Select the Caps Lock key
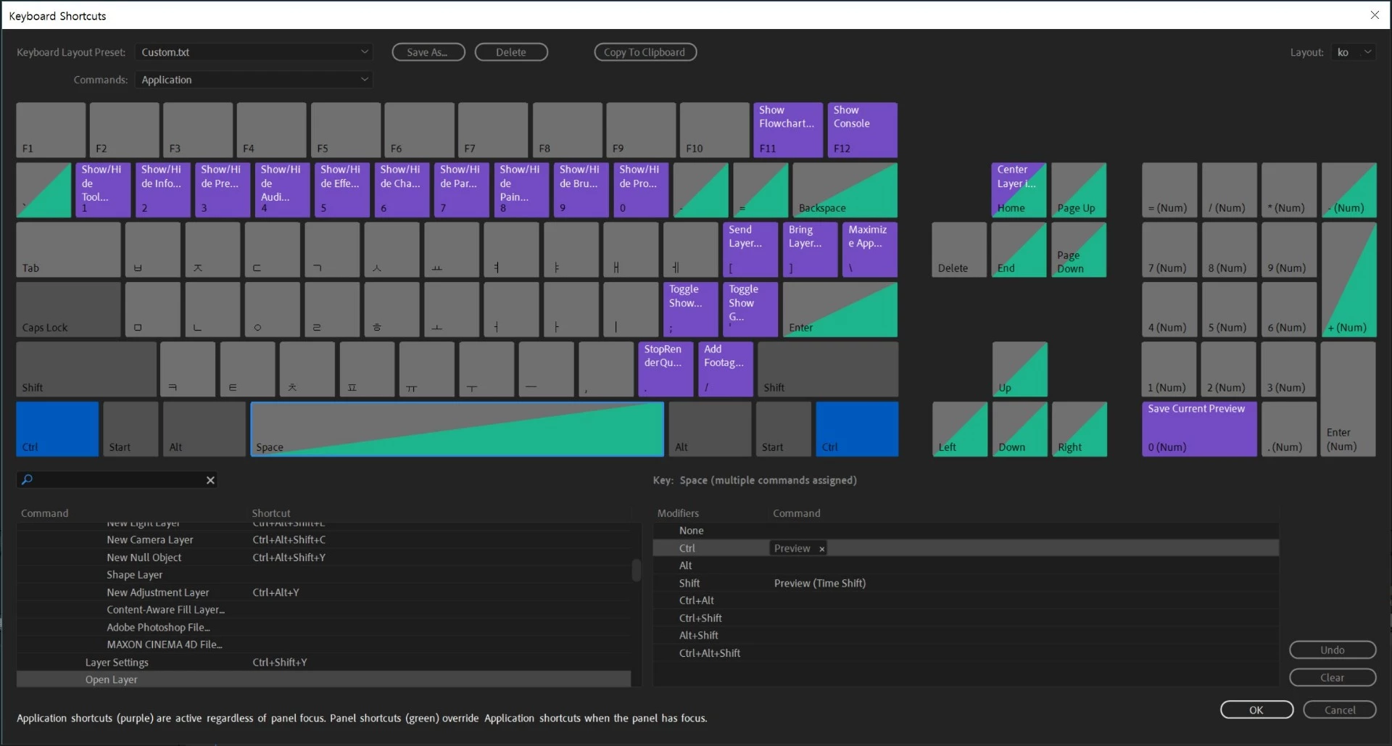Viewport: 1392px width, 746px height. tap(68, 310)
